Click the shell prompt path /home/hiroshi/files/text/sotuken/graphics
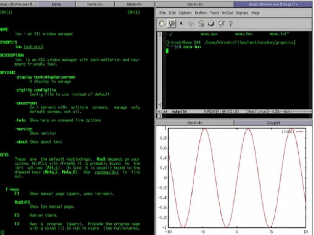Image resolution: width=314 pixels, height=235 pixels. click(x=250, y=42)
